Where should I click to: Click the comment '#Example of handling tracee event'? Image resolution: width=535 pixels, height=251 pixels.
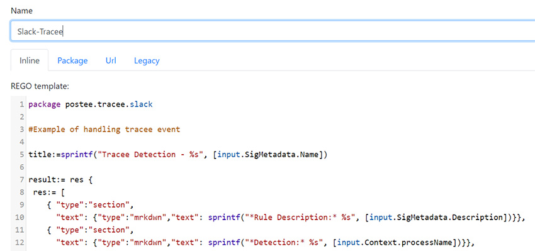tap(104, 130)
